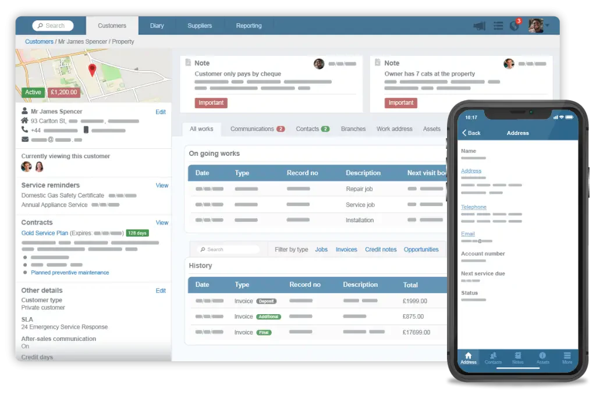
Task: Click author avatar on cats note
Action: click(x=509, y=64)
